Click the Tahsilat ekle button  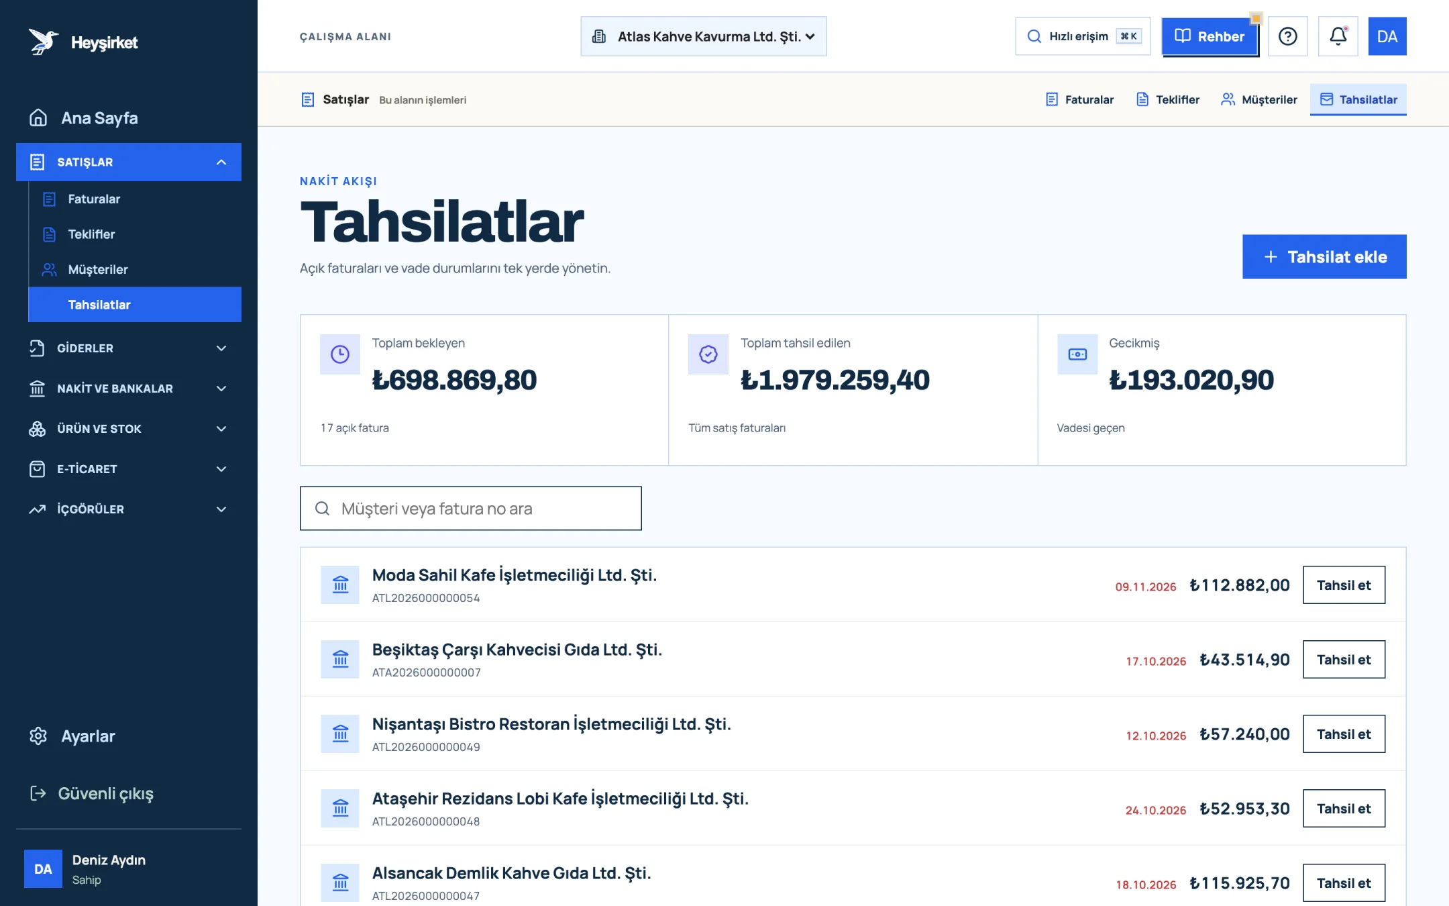click(x=1324, y=256)
